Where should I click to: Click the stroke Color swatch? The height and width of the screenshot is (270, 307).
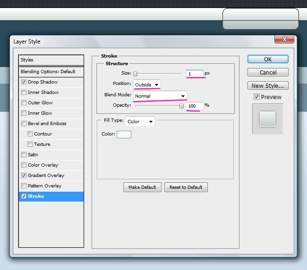(124, 135)
